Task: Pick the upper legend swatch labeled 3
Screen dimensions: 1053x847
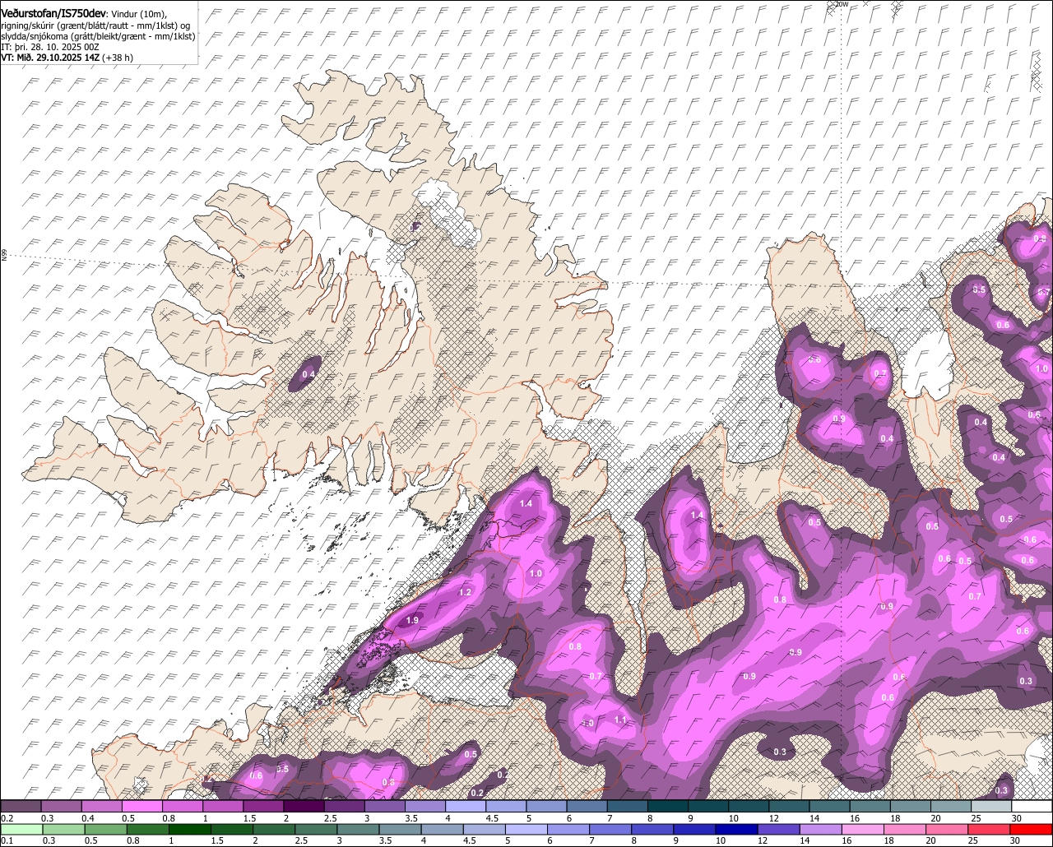Action: point(384,806)
